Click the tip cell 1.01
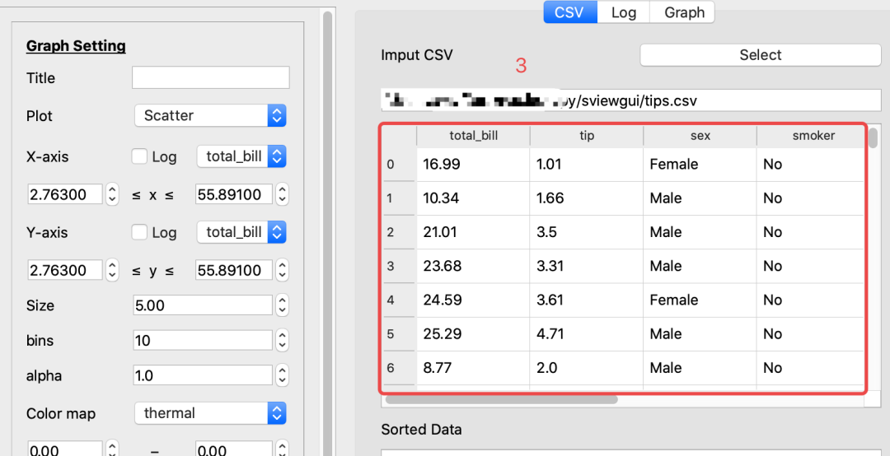This screenshot has width=890, height=456. pyautogui.click(x=587, y=165)
